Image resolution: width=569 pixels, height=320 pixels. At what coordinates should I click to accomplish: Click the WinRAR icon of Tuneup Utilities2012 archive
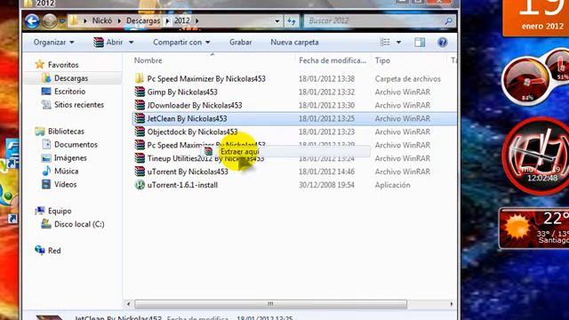click(140, 158)
